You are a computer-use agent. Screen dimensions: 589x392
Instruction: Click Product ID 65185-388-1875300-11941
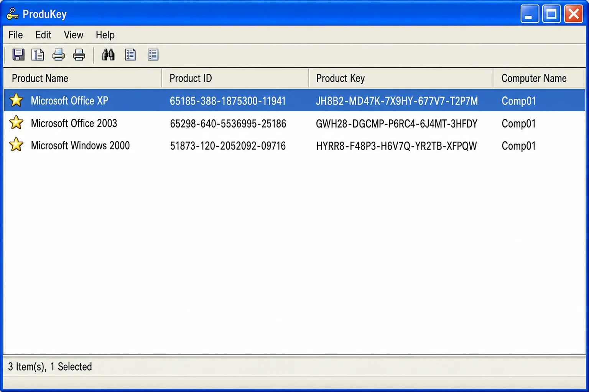point(228,101)
